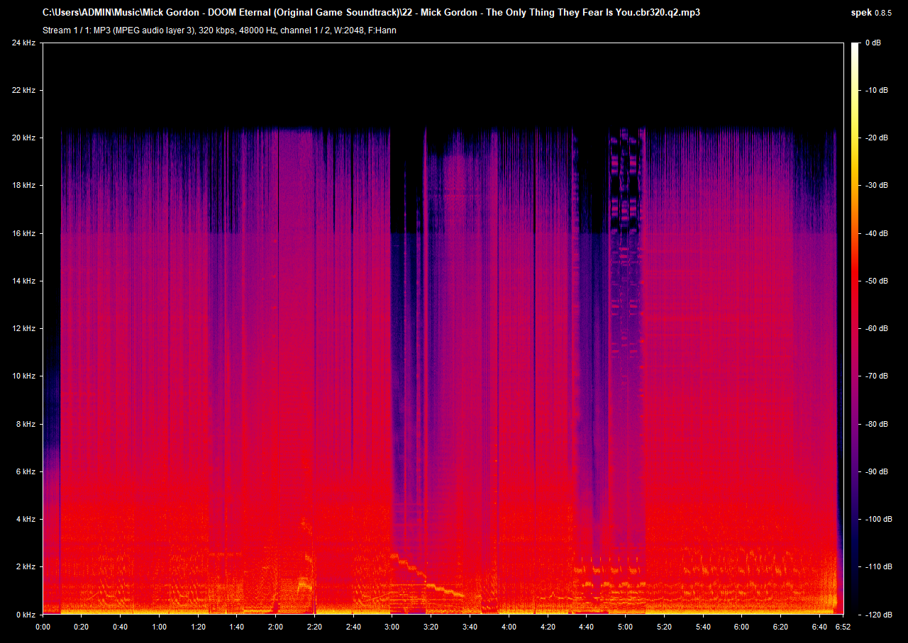Click the 0:00 time axis label
This screenshot has height=643, width=908.
[x=43, y=627]
